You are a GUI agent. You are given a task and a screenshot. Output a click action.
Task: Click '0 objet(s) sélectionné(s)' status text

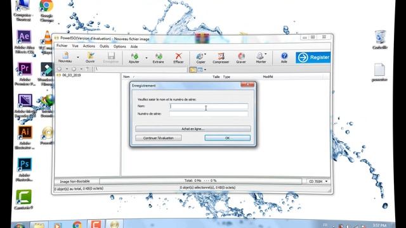pos(207,187)
